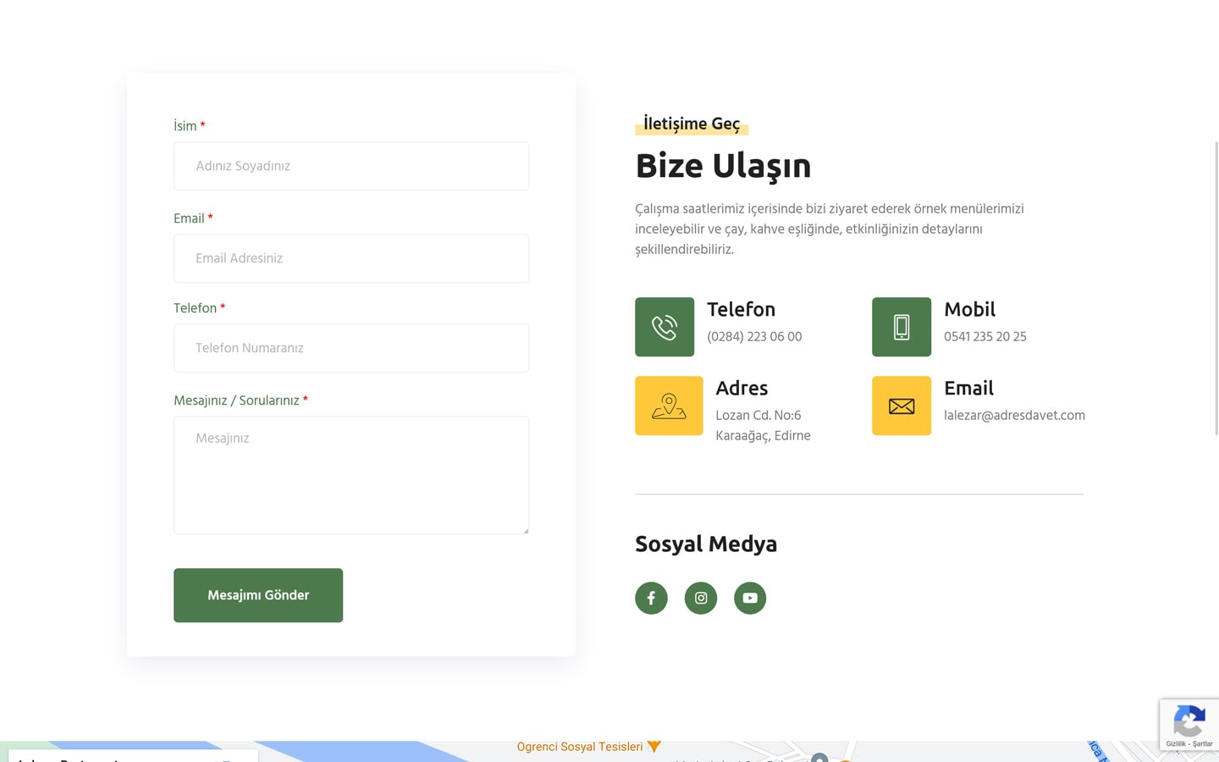
Task: Open the Instagram social media icon
Action: point(701,598)
